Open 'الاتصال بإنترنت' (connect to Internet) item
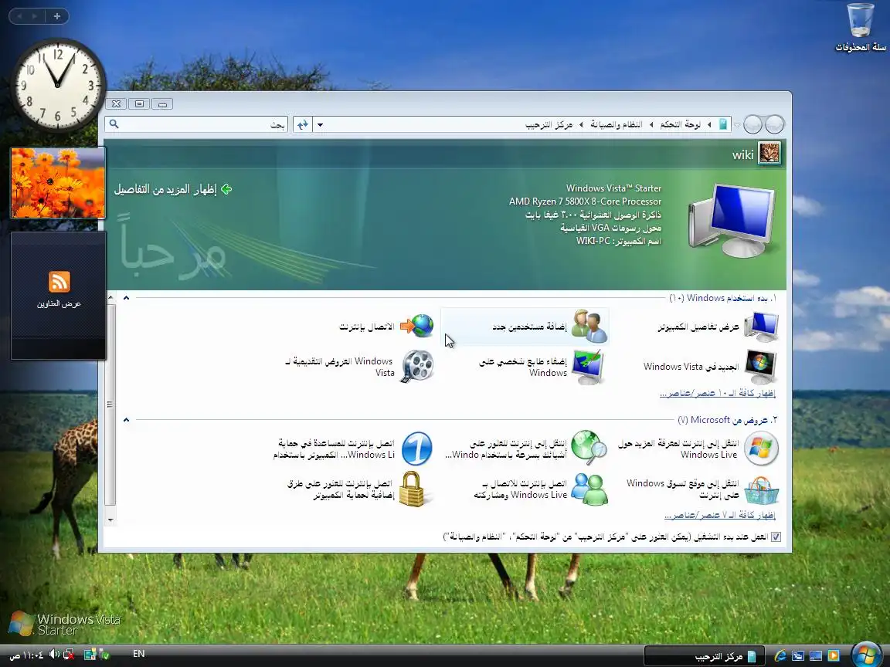 (386, 327)
